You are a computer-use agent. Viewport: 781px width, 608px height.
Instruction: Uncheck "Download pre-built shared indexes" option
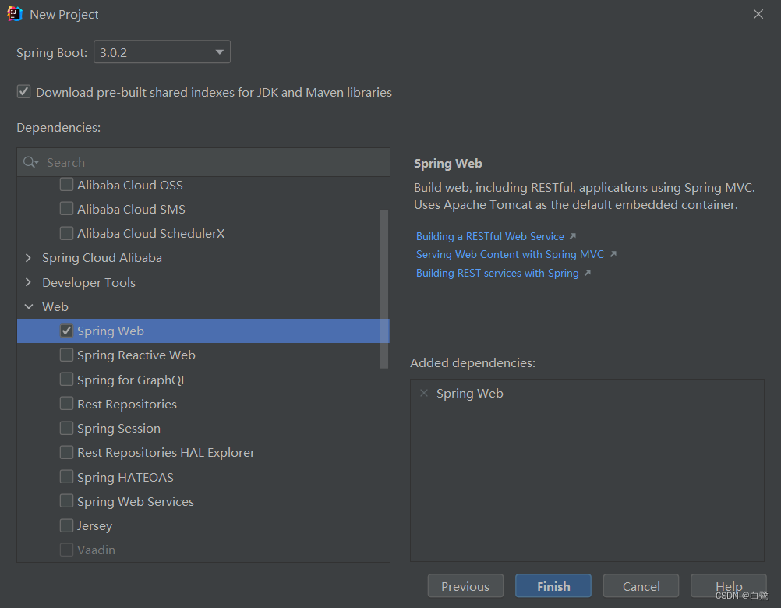pyautogui.click(x=23, y=91)
